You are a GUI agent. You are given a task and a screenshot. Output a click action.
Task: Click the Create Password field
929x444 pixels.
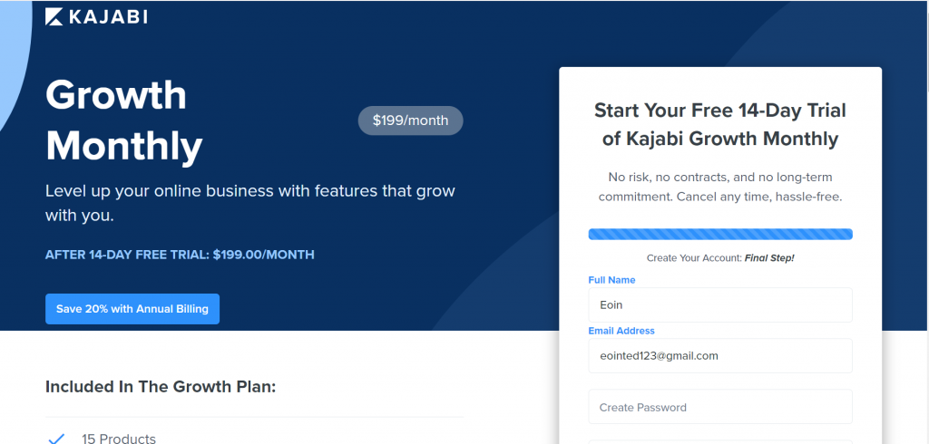point(720,407)
